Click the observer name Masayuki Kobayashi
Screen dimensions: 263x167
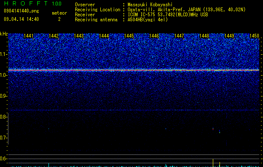(150, 5)
